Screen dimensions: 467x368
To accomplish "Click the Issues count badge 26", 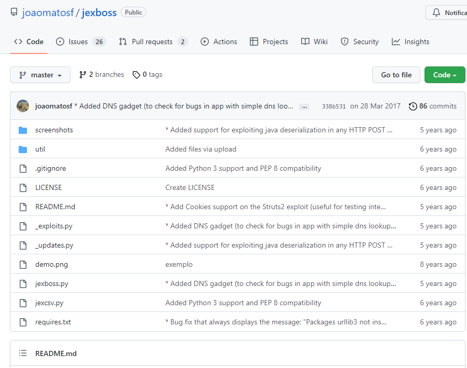I will 99,42.
